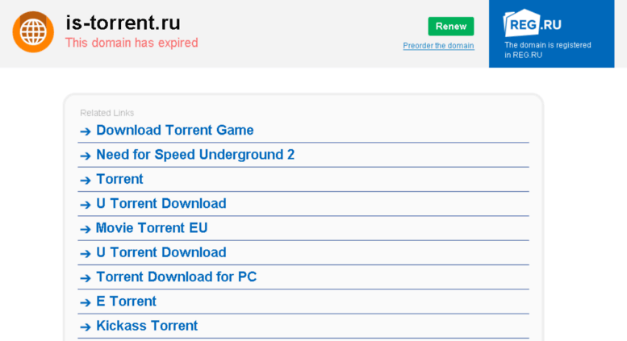
Task: Open the Movie Torrent EU link
Action: [152, 227]
